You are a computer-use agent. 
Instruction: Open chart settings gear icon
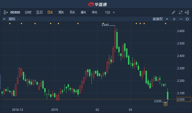(187, 19)
